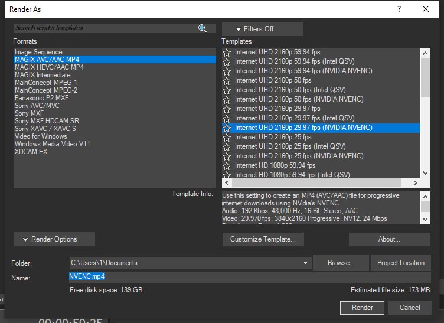Star the UHD 2160p 59.94 fps (Intel QSV) template
The width and height of the screenshot is (444, 323).
(227, 62)
